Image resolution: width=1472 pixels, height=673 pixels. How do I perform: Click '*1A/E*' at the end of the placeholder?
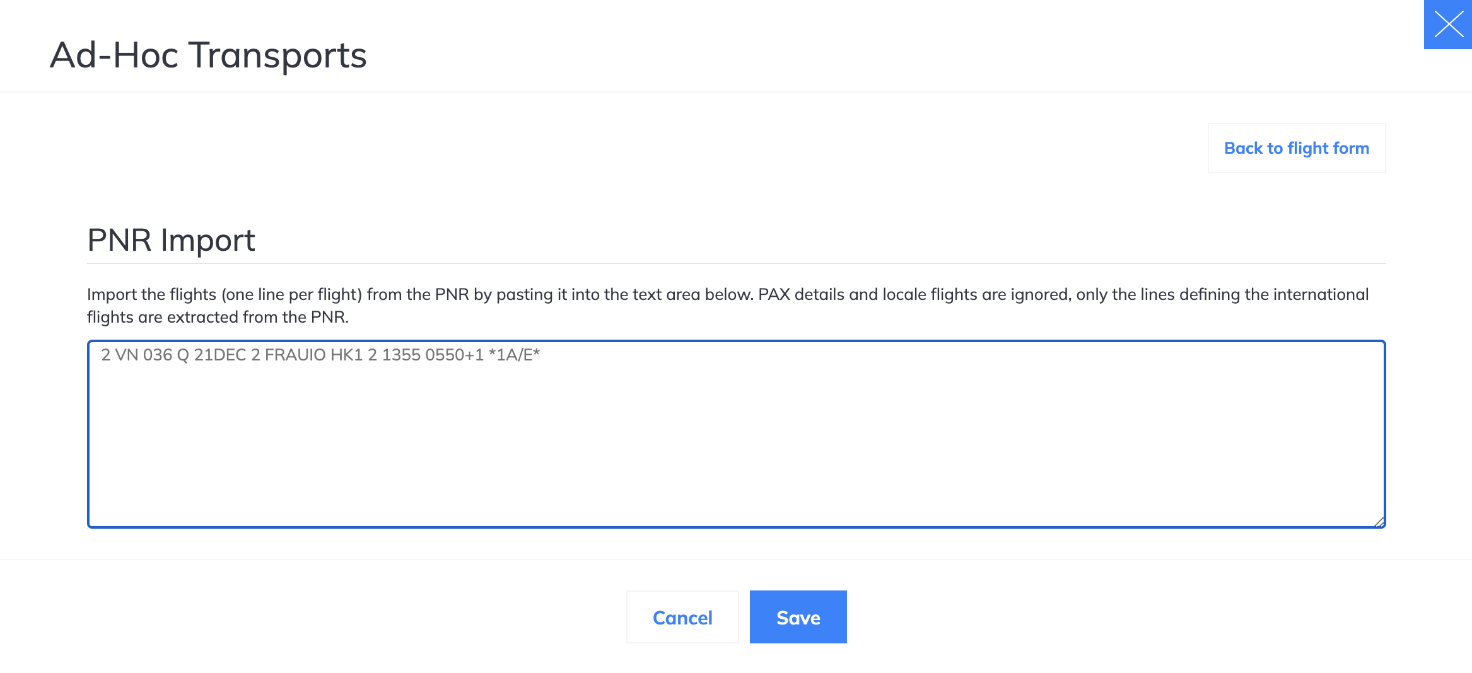tap(514, 355)
